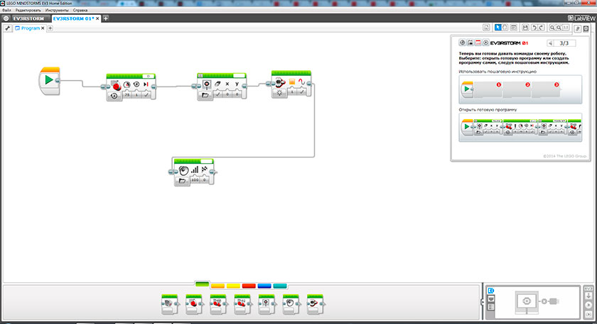Open the content editor pencil tab
This screenshot has width=597, height=324.
578,28
